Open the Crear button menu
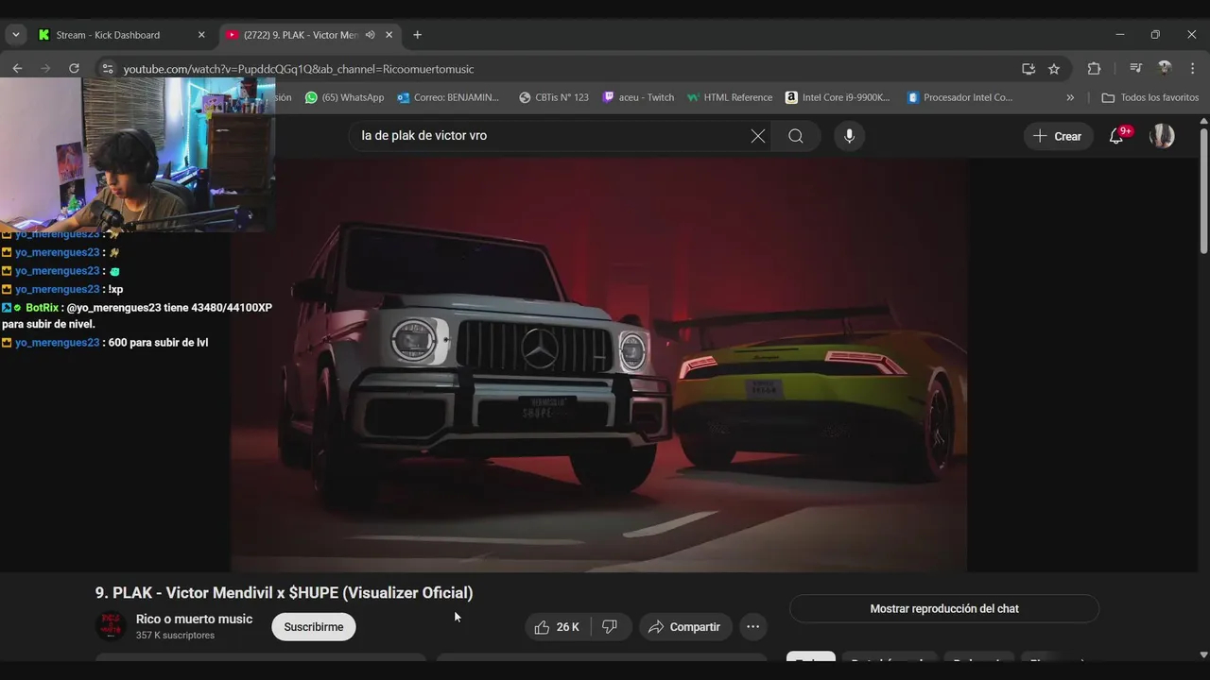The height and width of the screenshot is (680, 1210). 1058,136
